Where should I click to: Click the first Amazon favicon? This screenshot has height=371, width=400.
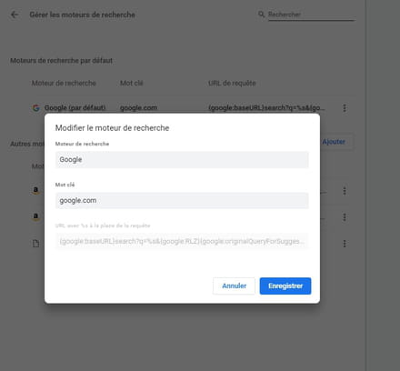[35, 191]
